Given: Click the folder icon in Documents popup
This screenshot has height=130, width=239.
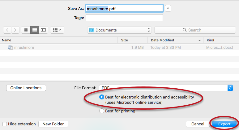Looking at the screenshot, I should 92,30.
